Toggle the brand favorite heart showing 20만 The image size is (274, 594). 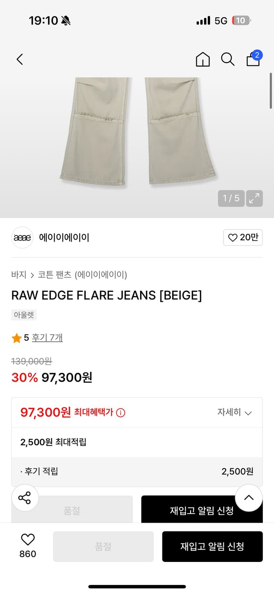tap(243, 238)
